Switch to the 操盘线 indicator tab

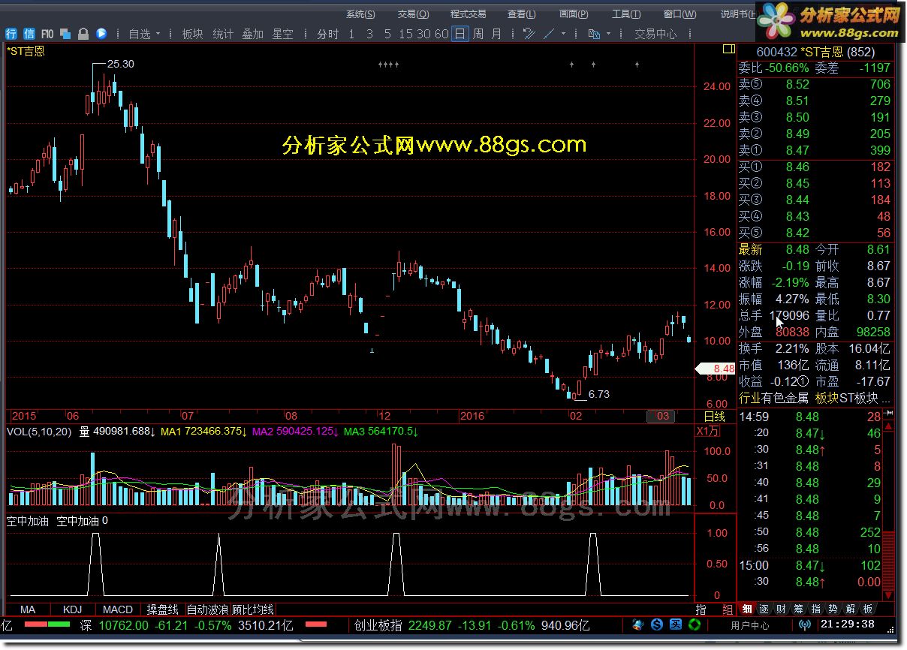pos(163,609)
